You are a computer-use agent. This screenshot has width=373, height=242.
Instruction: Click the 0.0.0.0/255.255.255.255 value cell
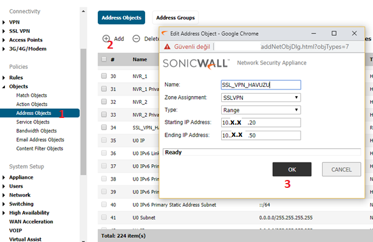coord(286,218)
